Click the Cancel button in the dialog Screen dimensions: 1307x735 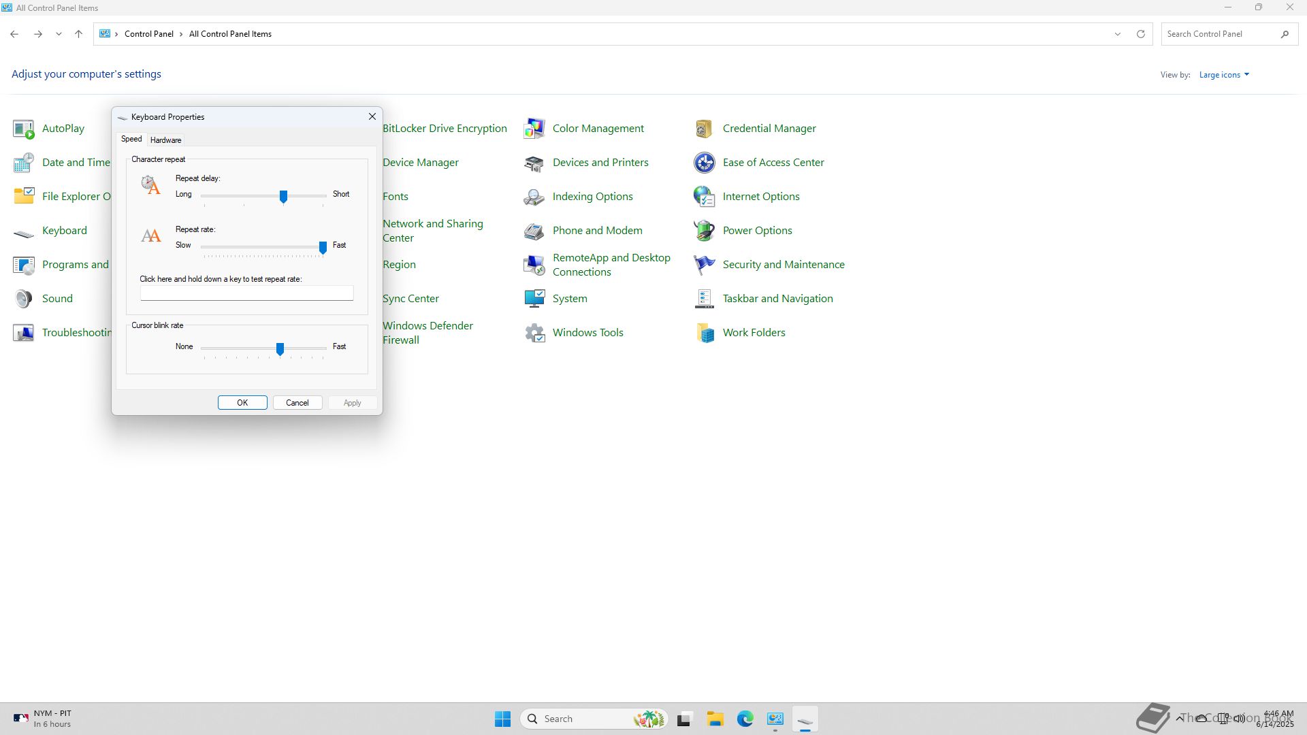(297, 403)
